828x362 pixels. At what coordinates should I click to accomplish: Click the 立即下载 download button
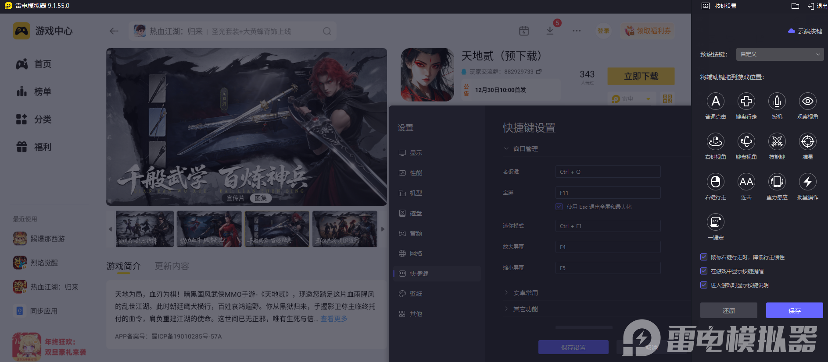pyautogui.click(x=641, y=76)
